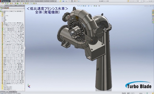154x94 pixels.
Task: Click the New document icon
Action: (58, 1)
